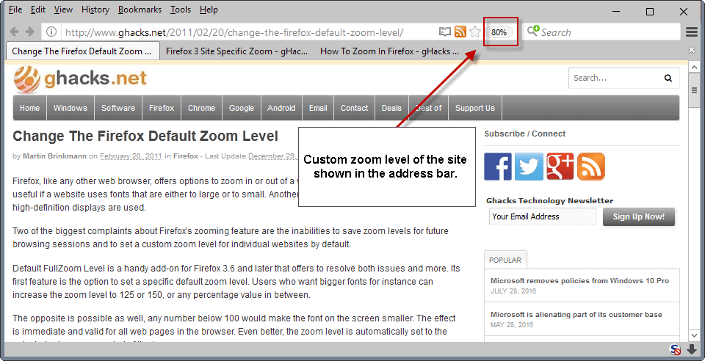705x361 pixels.
Task: Click the article title heading
Action: [145, 136]
